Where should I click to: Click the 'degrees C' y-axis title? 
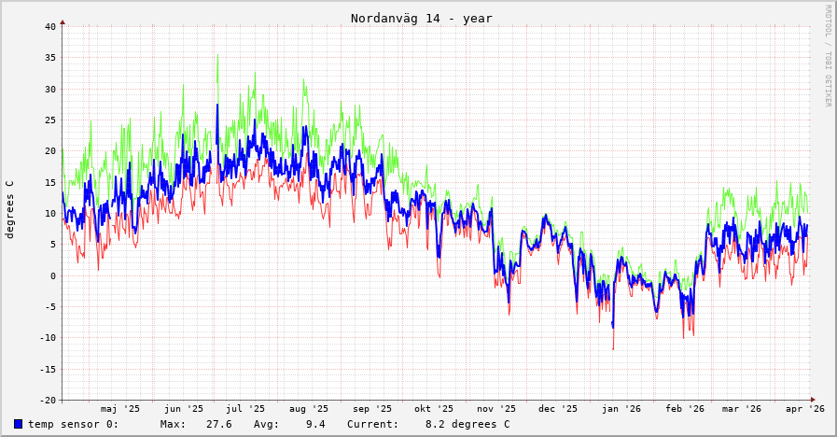click(10, 209)
